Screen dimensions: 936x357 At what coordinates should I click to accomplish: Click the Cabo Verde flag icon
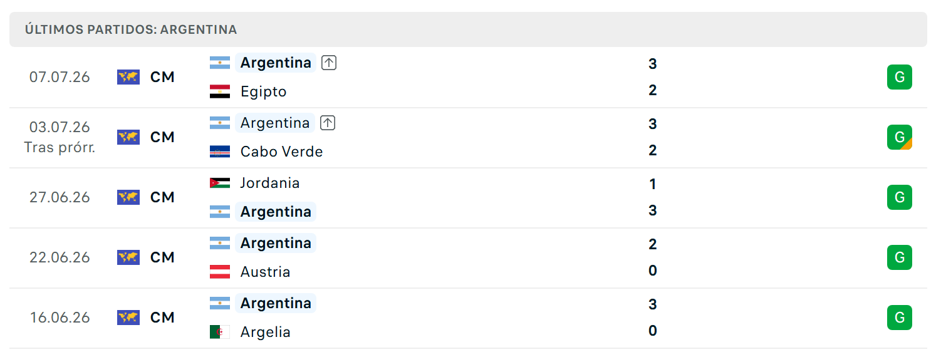tap(220, 152)
